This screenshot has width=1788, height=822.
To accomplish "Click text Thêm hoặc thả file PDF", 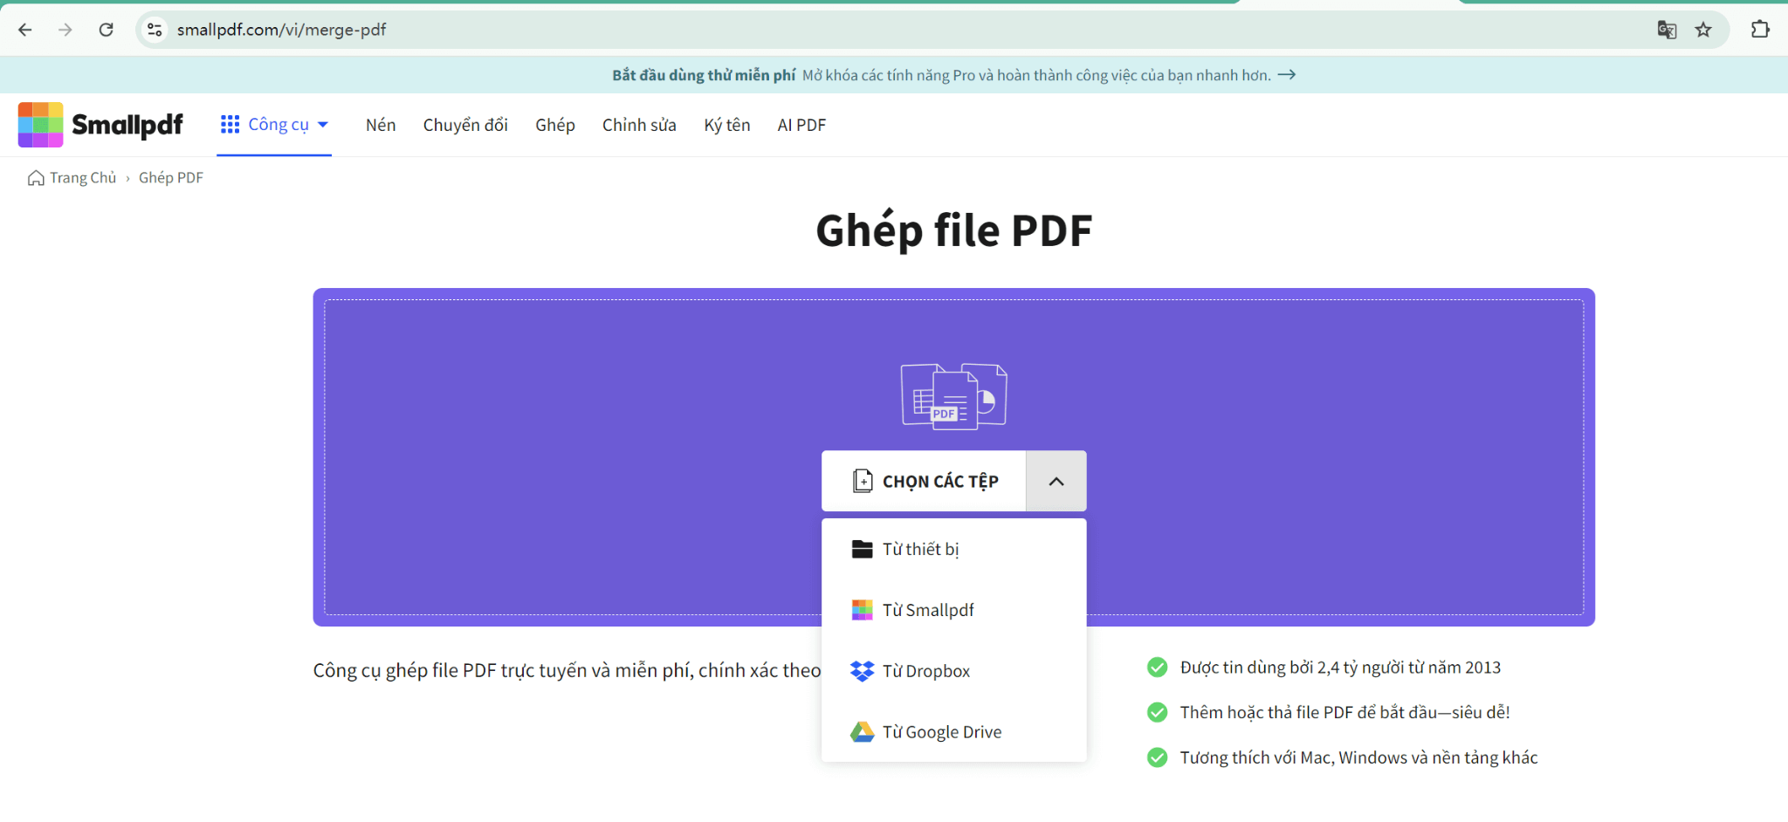I will (1344, 713).
